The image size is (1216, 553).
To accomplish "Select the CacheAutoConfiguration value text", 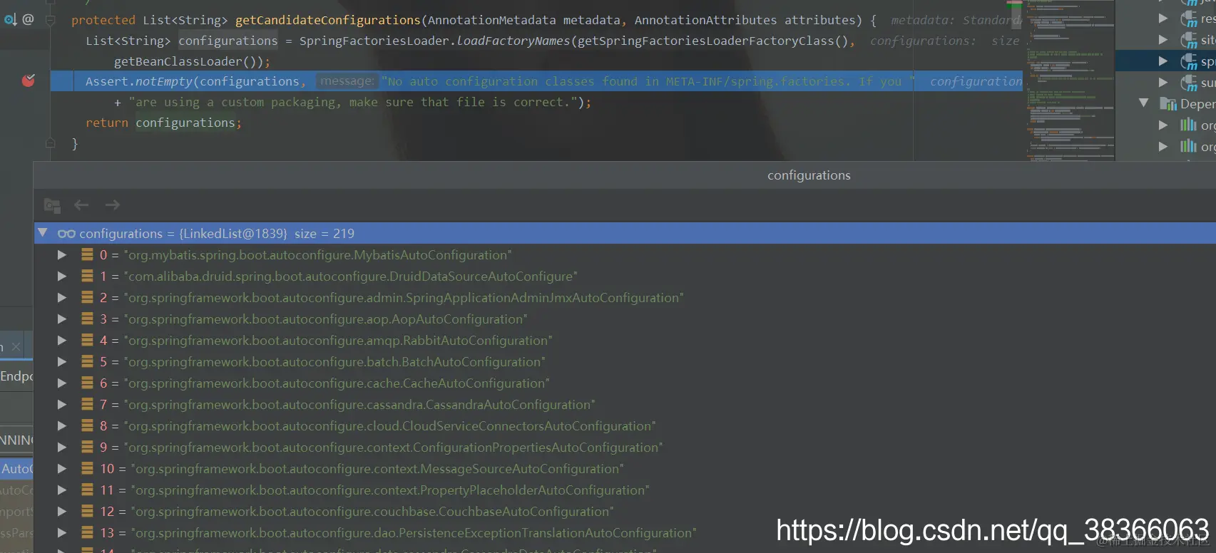I will point(337,383).
